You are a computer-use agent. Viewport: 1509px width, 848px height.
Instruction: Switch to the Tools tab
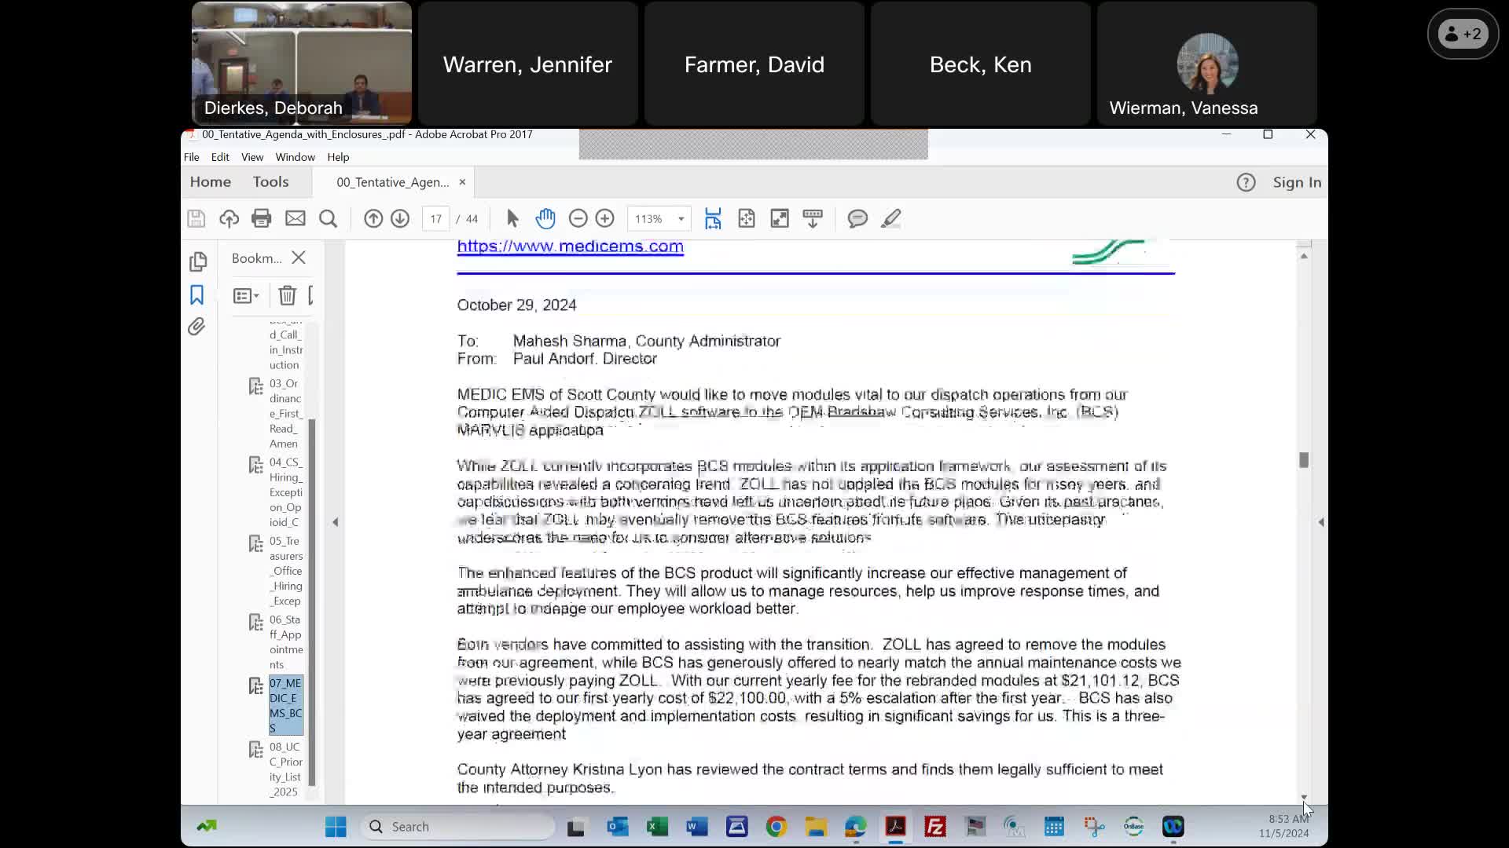(270, 182)
